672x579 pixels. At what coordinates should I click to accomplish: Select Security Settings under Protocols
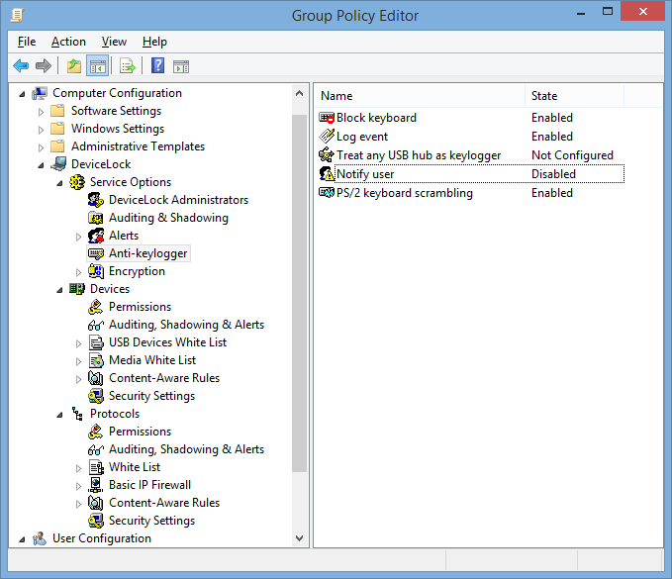[x=151, y=521]
